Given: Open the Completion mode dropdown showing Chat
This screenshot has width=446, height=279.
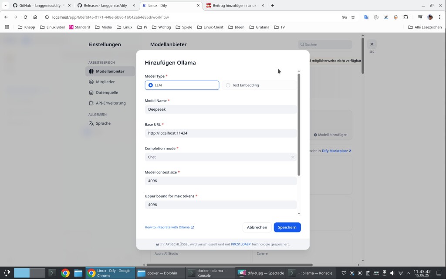Looking at the screenshot, I should [220, 157].
